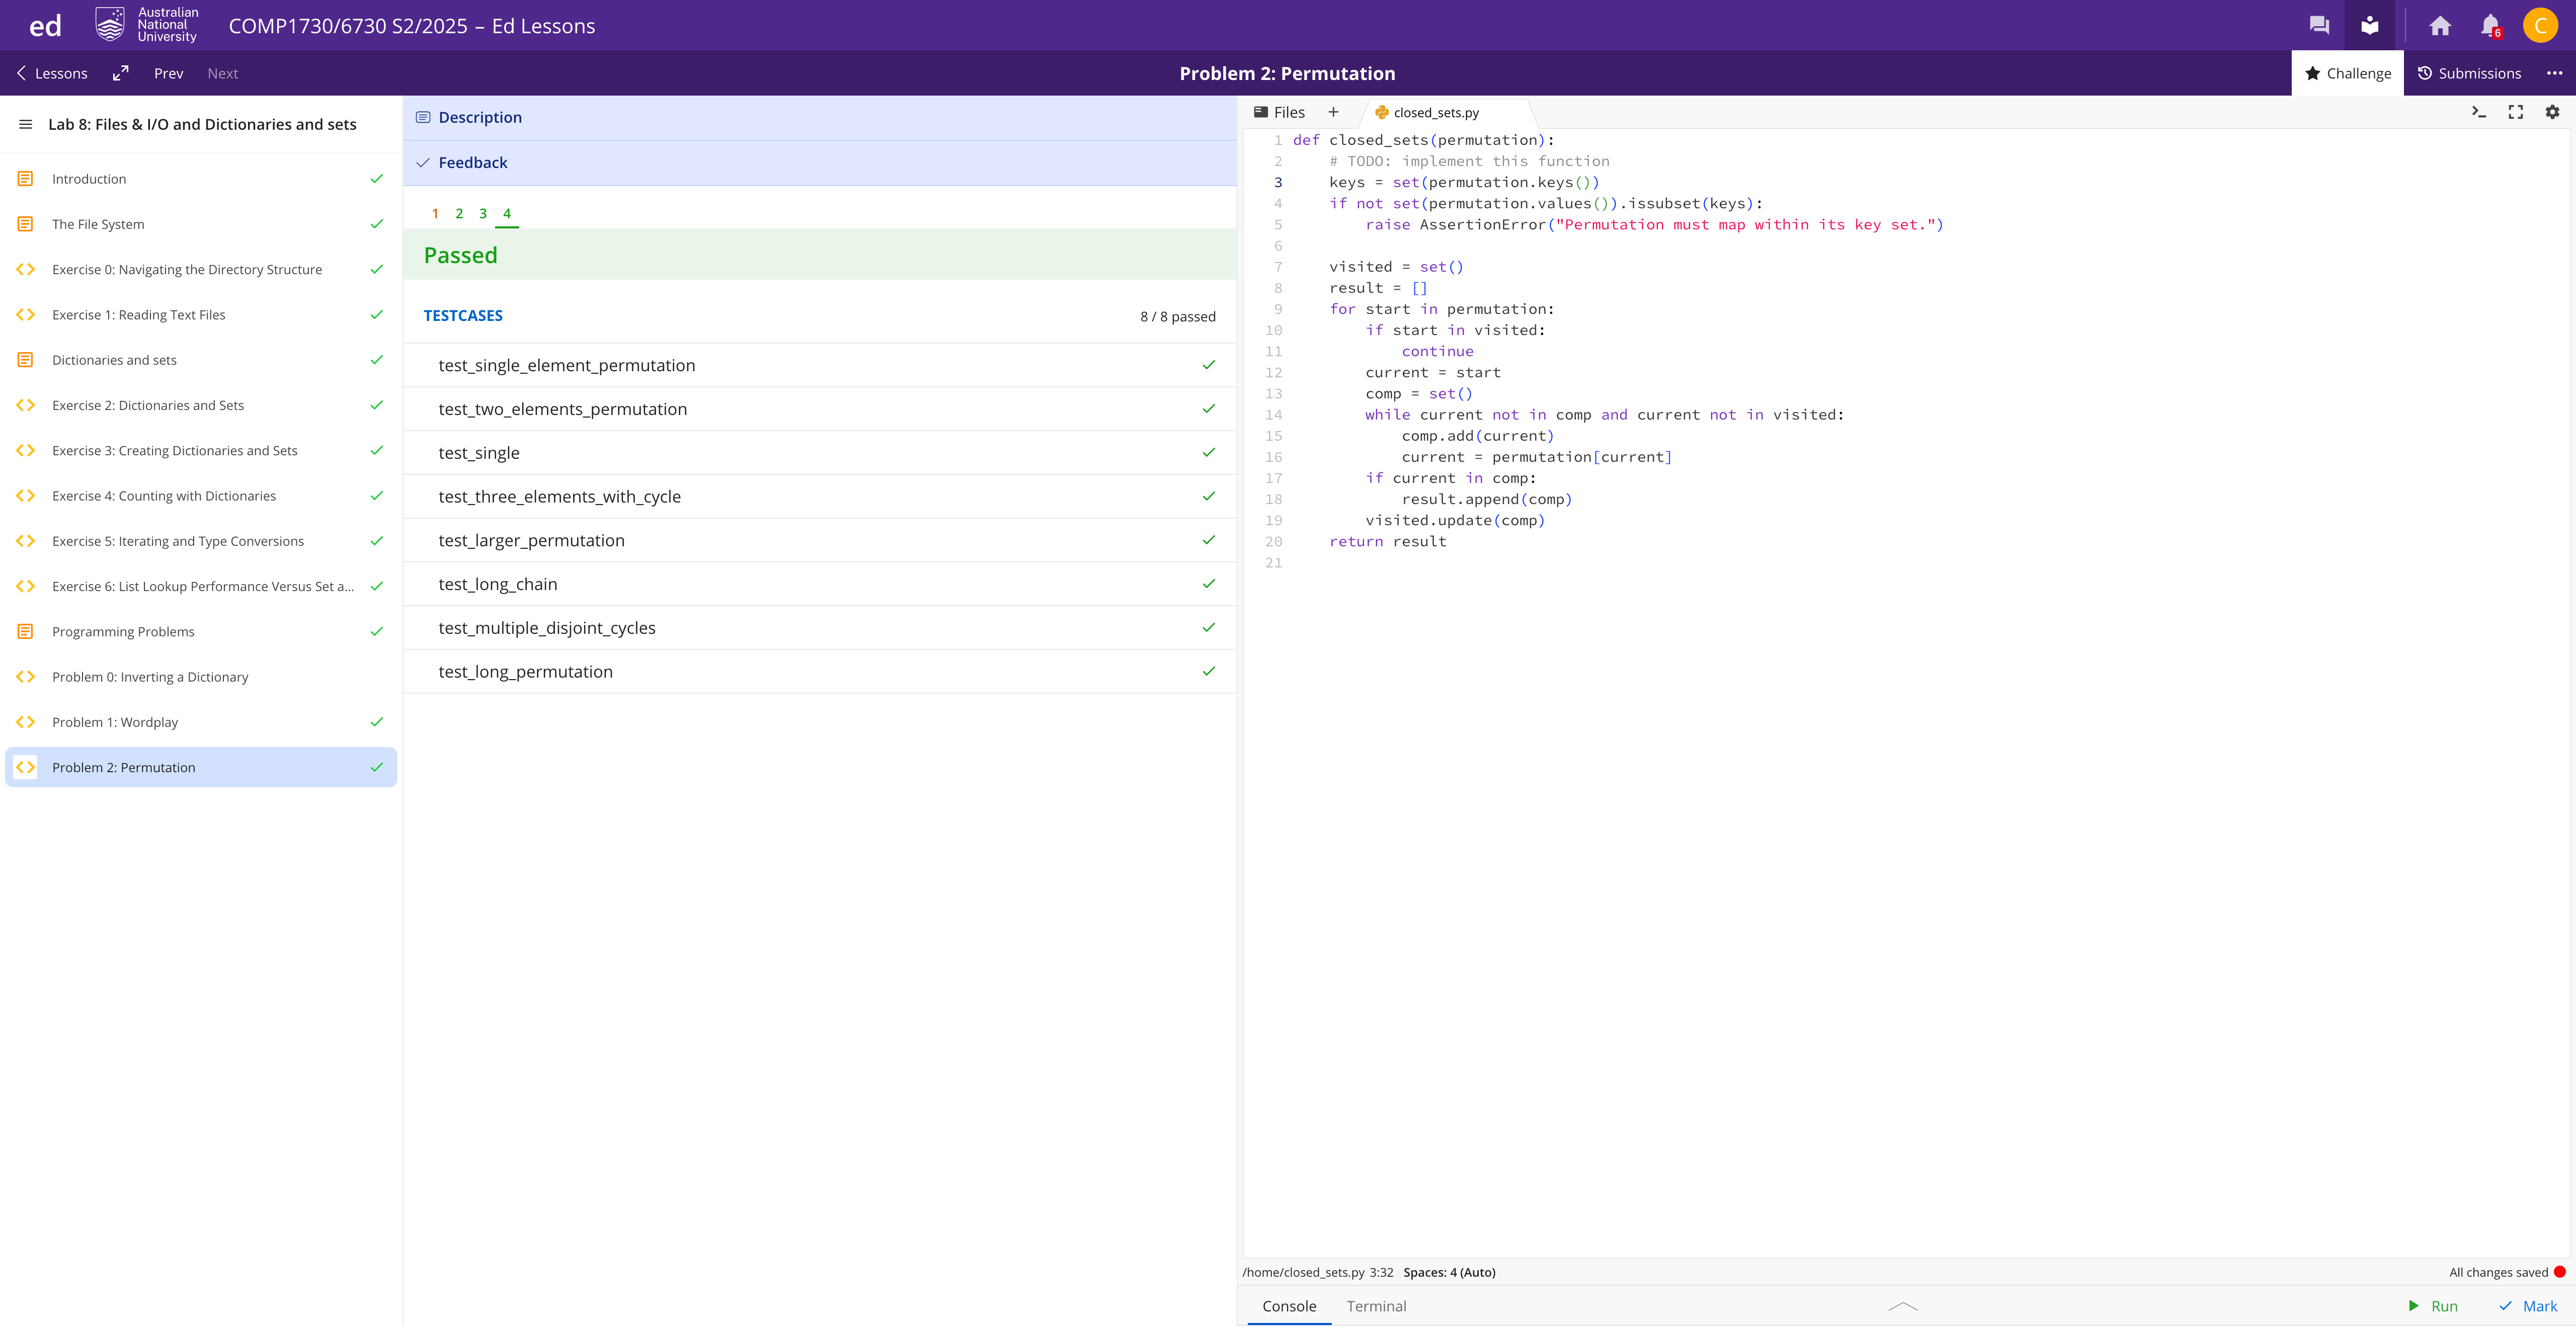
Task: Expand test_long_permutation testcase
Action: click(x=820, y=672)
